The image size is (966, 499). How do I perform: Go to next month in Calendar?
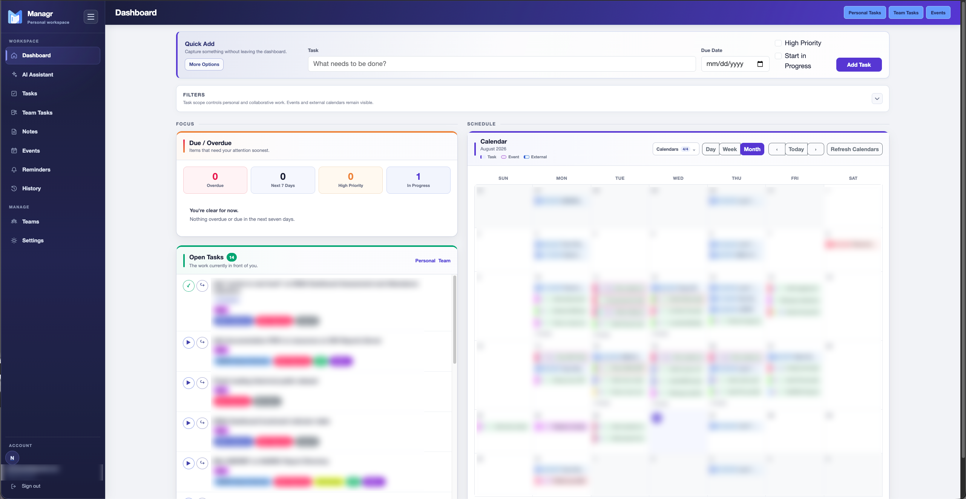(816, 149)
